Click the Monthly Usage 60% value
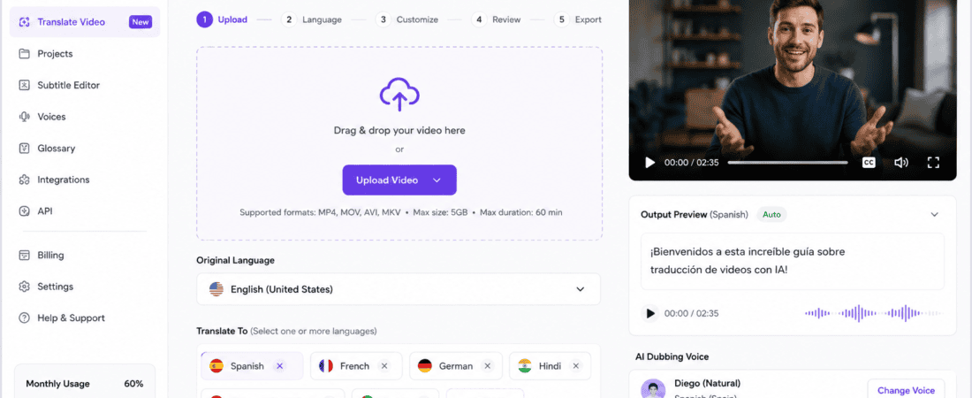972x398 pixels. (x=133, y=384)
